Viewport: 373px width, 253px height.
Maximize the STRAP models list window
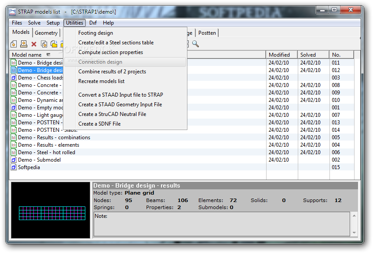[334, 10]
